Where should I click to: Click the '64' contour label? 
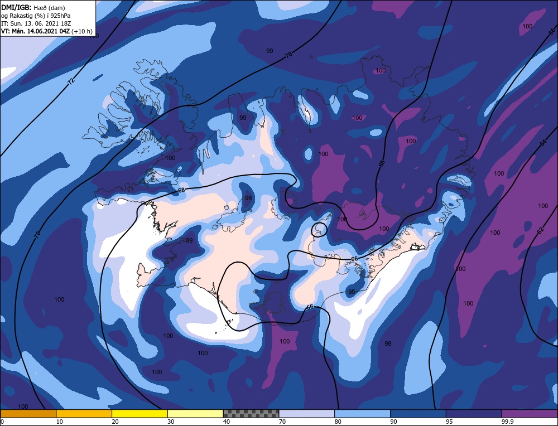click(543, 143)
